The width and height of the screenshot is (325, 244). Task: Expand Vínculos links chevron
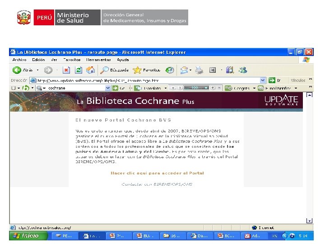310,79
